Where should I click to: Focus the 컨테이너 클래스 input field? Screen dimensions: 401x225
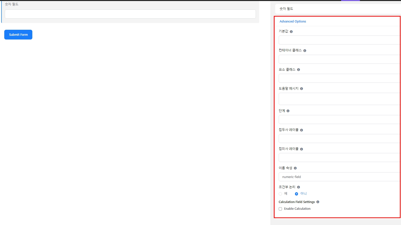pos(340,59)
